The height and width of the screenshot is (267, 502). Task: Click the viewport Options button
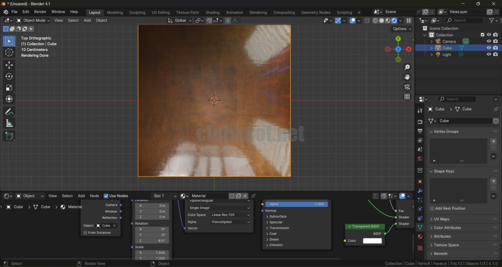click(x=402, y=29)
